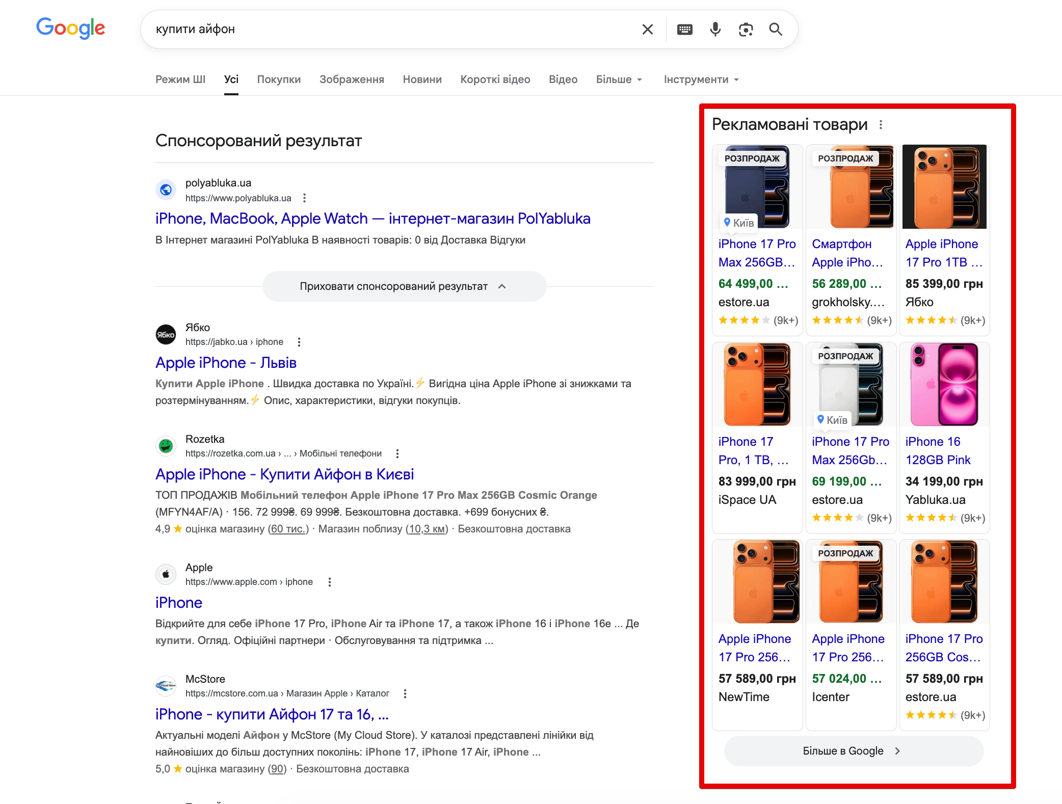Image resolution: width=1062 pixels, height=804 pixels.
Task: Open iPhone - купити Айфон 17 та 16 link
Action: tap(272, 714)
